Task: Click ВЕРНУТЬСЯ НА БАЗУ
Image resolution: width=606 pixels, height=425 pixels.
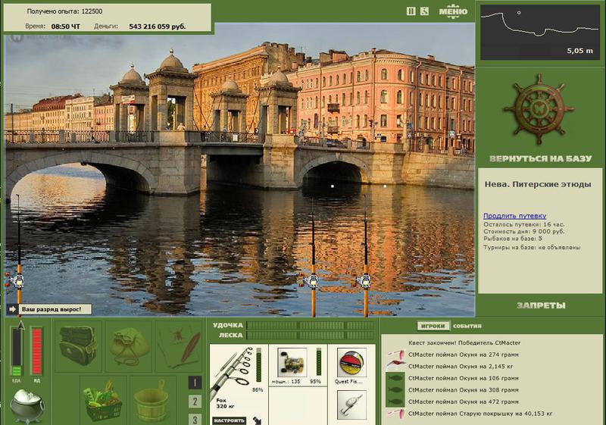Action: pos(540,158)
